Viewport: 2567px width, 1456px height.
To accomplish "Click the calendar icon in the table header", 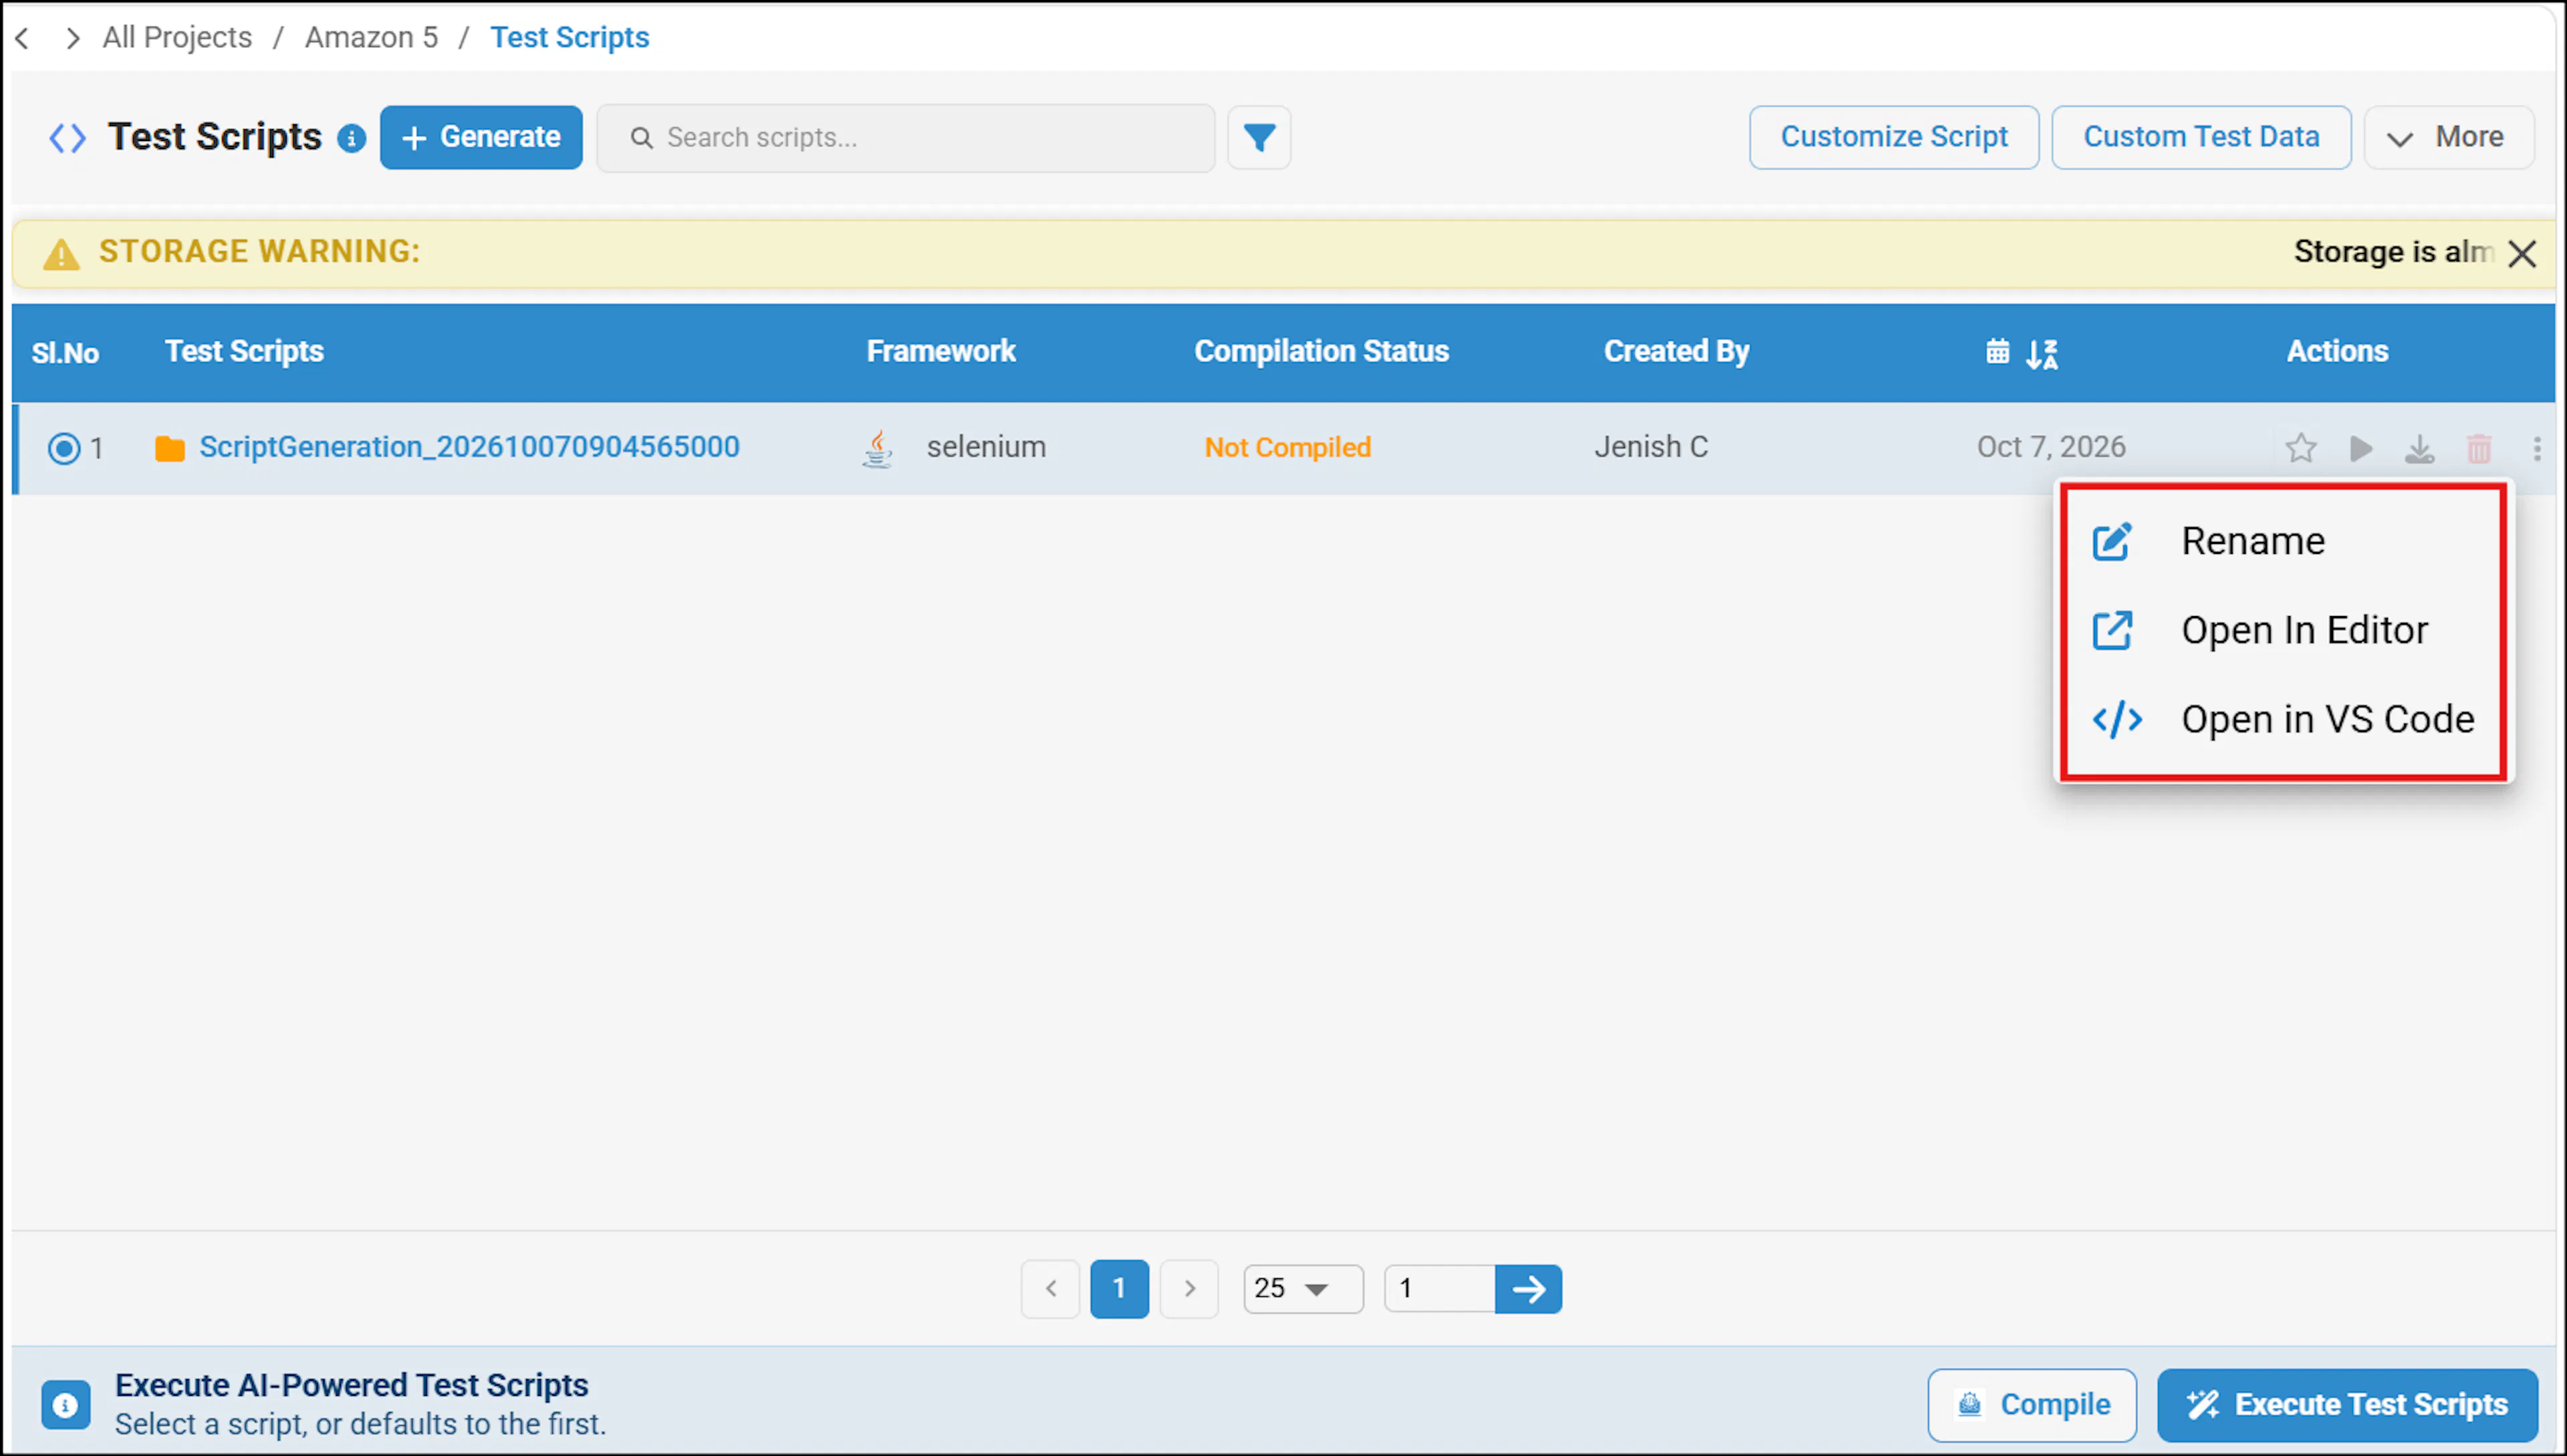I will [x=1997, y=351].
